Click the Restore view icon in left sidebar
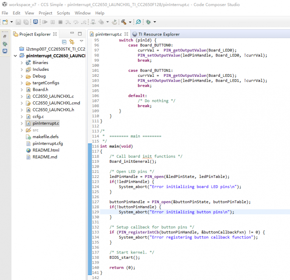 tap(5, 37)
